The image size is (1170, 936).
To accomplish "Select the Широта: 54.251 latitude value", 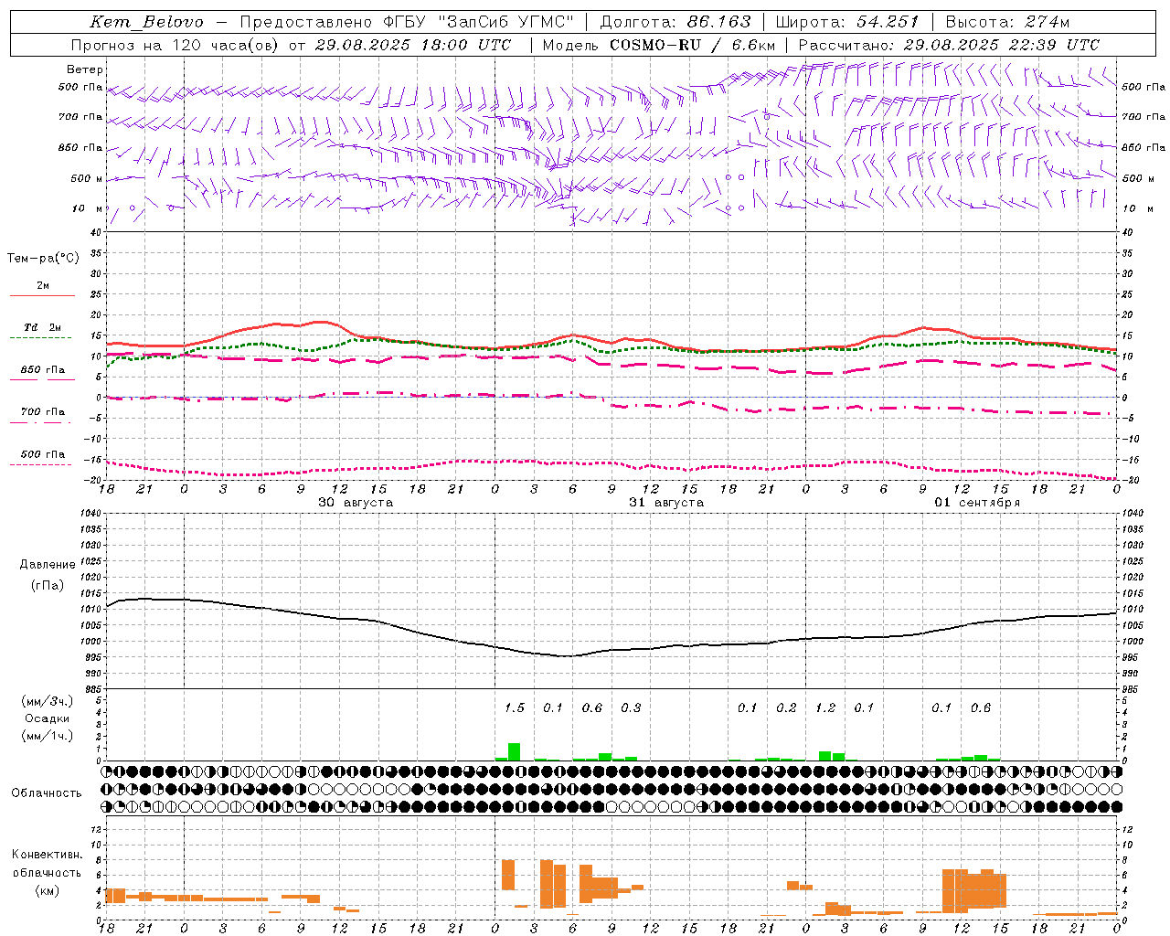I will (x=847, y=22).
